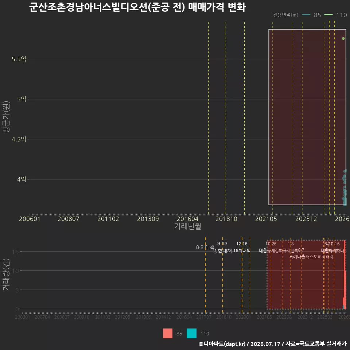Click the 201102 x-axis label on the price chart
This screenshot has height=350, width=350.
click(x=108, y=219)
